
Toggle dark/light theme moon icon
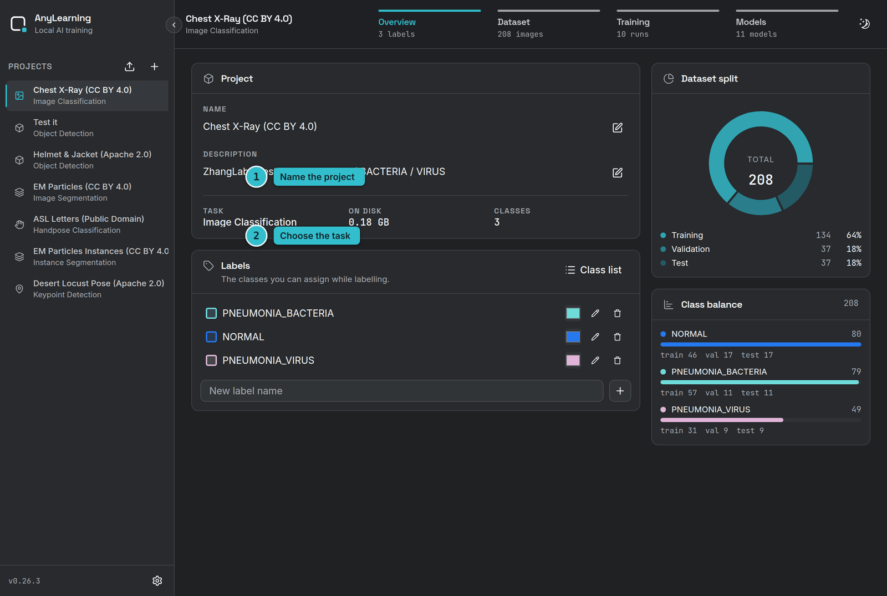(864, 24)
